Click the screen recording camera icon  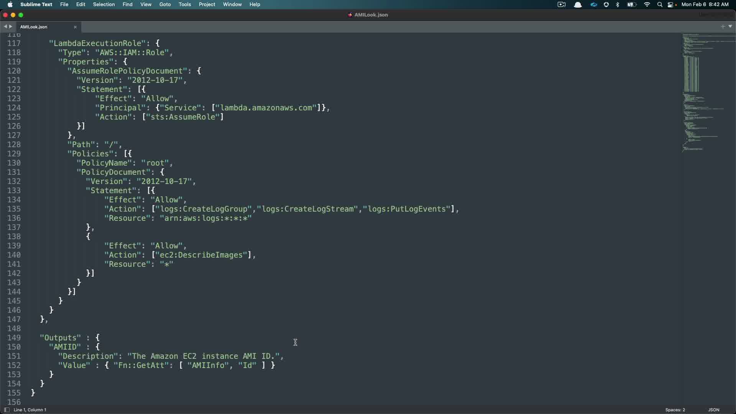pos(562,5)
